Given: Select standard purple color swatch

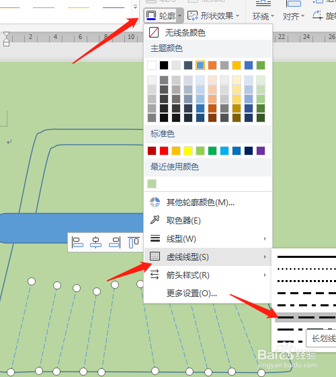Looking at the screenshot, I should 261,151.
